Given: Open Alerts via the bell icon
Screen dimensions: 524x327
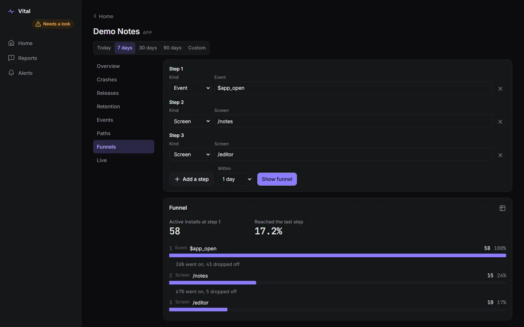Looking at the screenshot, I should click(x=11, y=73).
